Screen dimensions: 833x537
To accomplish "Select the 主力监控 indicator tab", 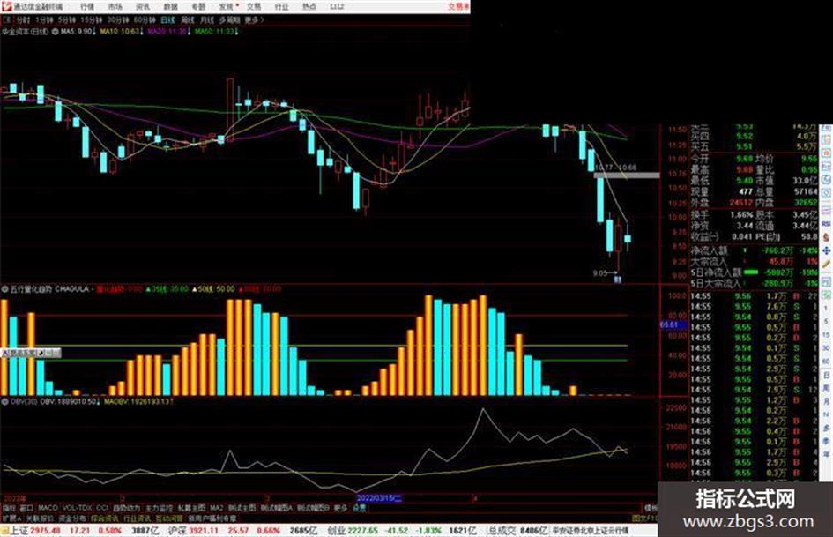I will pyautogui.click(x=159, y=508).
